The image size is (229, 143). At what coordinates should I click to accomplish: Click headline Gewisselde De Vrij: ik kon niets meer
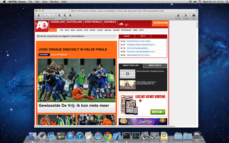click(74, 105)
